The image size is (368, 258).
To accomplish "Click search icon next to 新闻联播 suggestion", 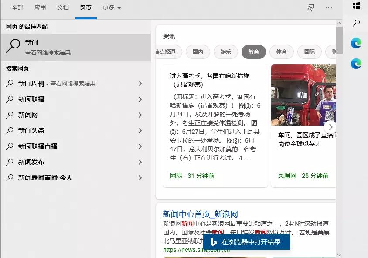I will [x=10, y=99].
